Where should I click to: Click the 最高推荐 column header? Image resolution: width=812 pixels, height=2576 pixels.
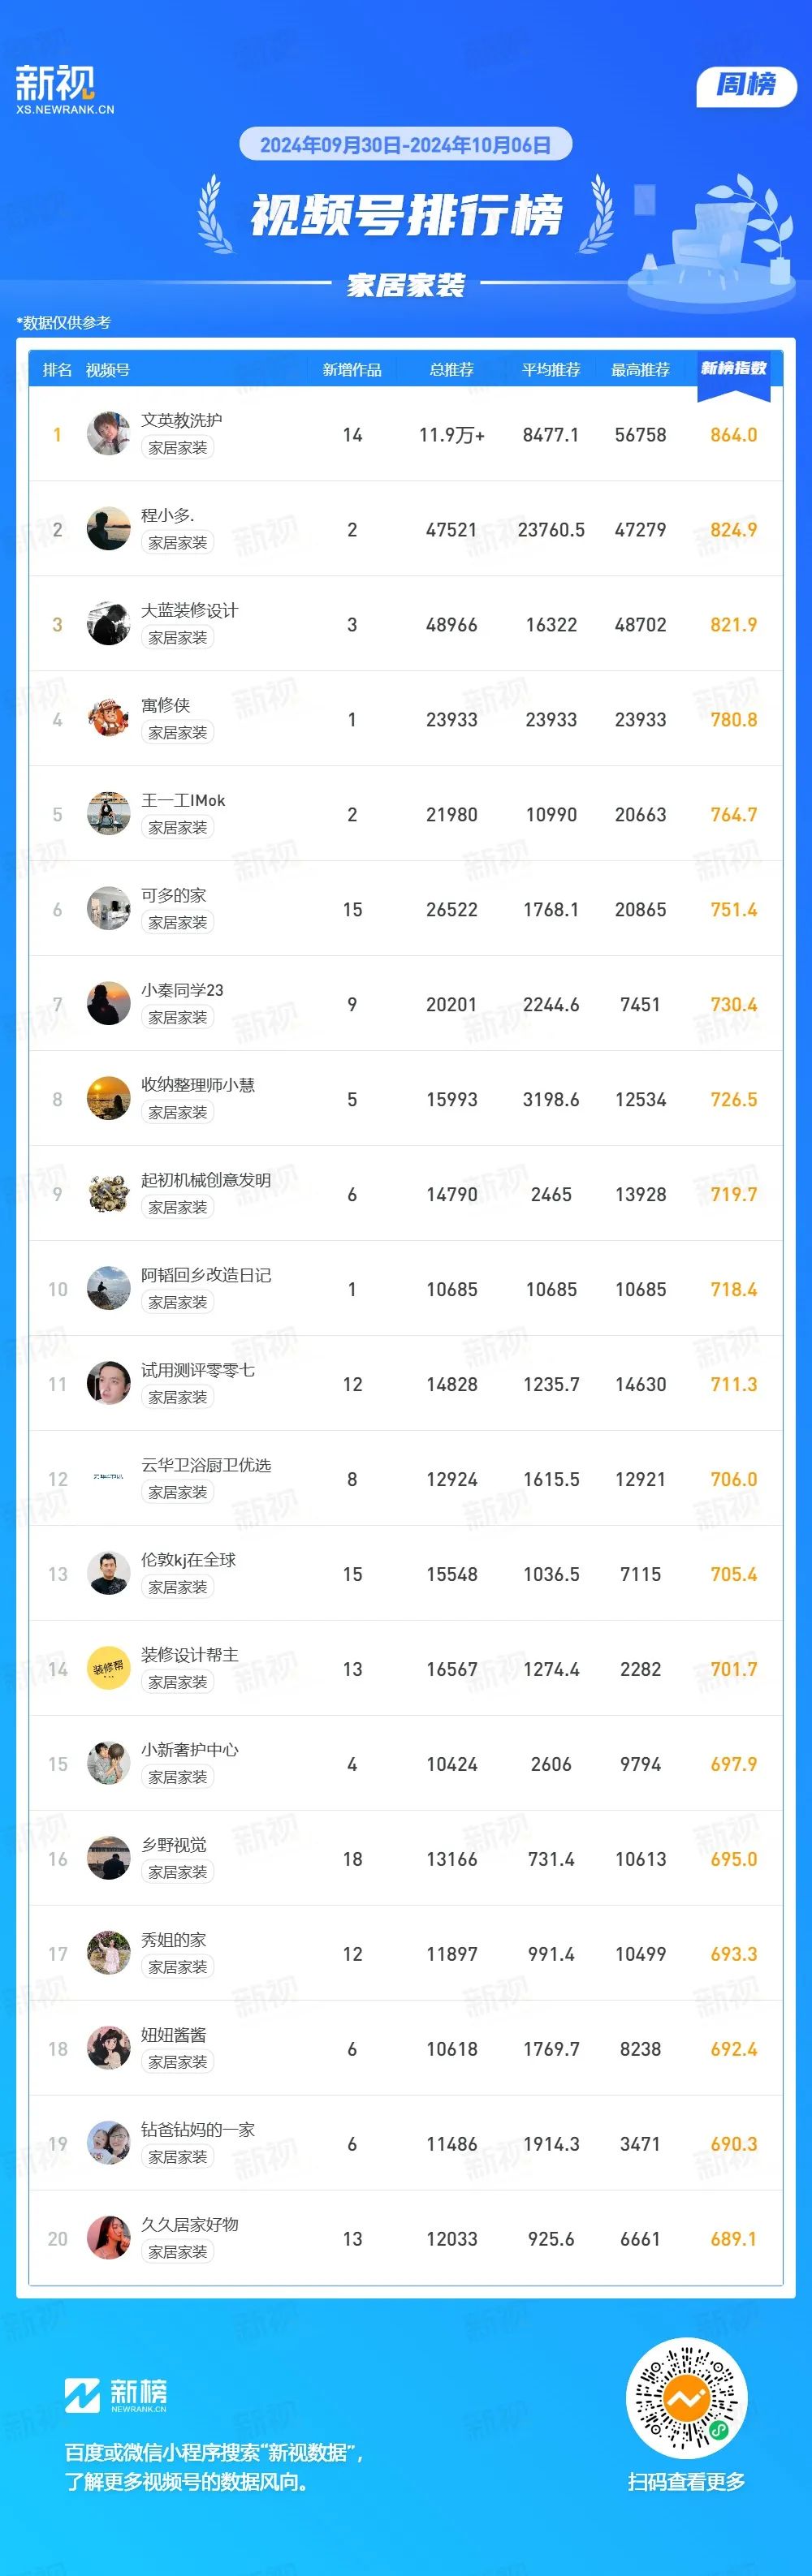point(640,370)
